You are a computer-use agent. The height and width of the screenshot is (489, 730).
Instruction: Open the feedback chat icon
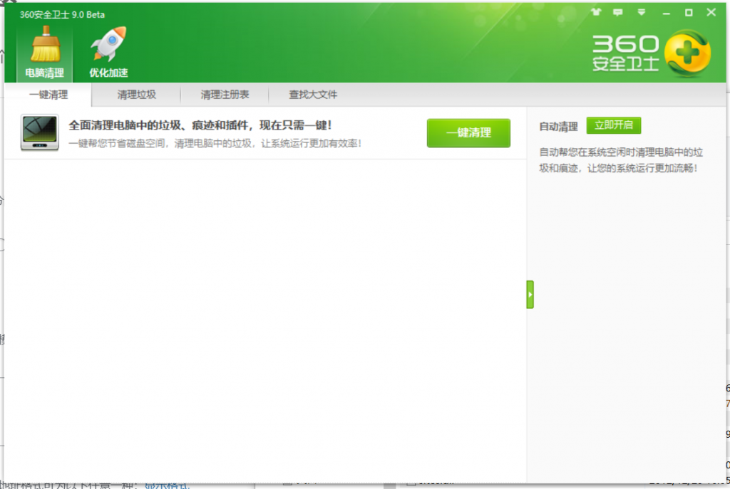pos(618,12)
